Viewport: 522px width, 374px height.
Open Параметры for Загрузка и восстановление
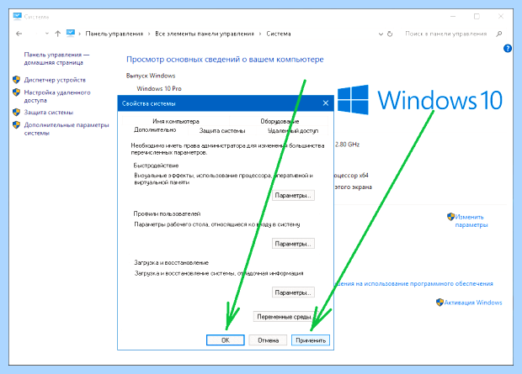pos(293,292)
